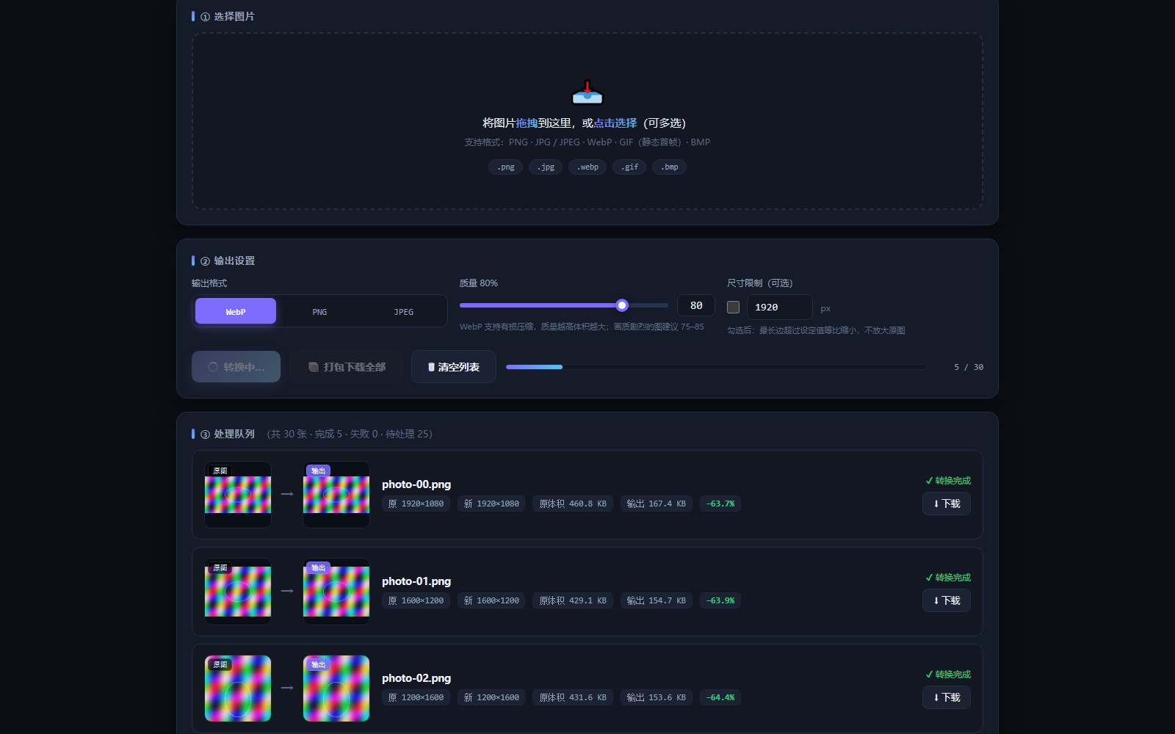Click the upload tray icon in drop zone
Viewport: 1175px width, 734px height.
[x=587, y=92]
